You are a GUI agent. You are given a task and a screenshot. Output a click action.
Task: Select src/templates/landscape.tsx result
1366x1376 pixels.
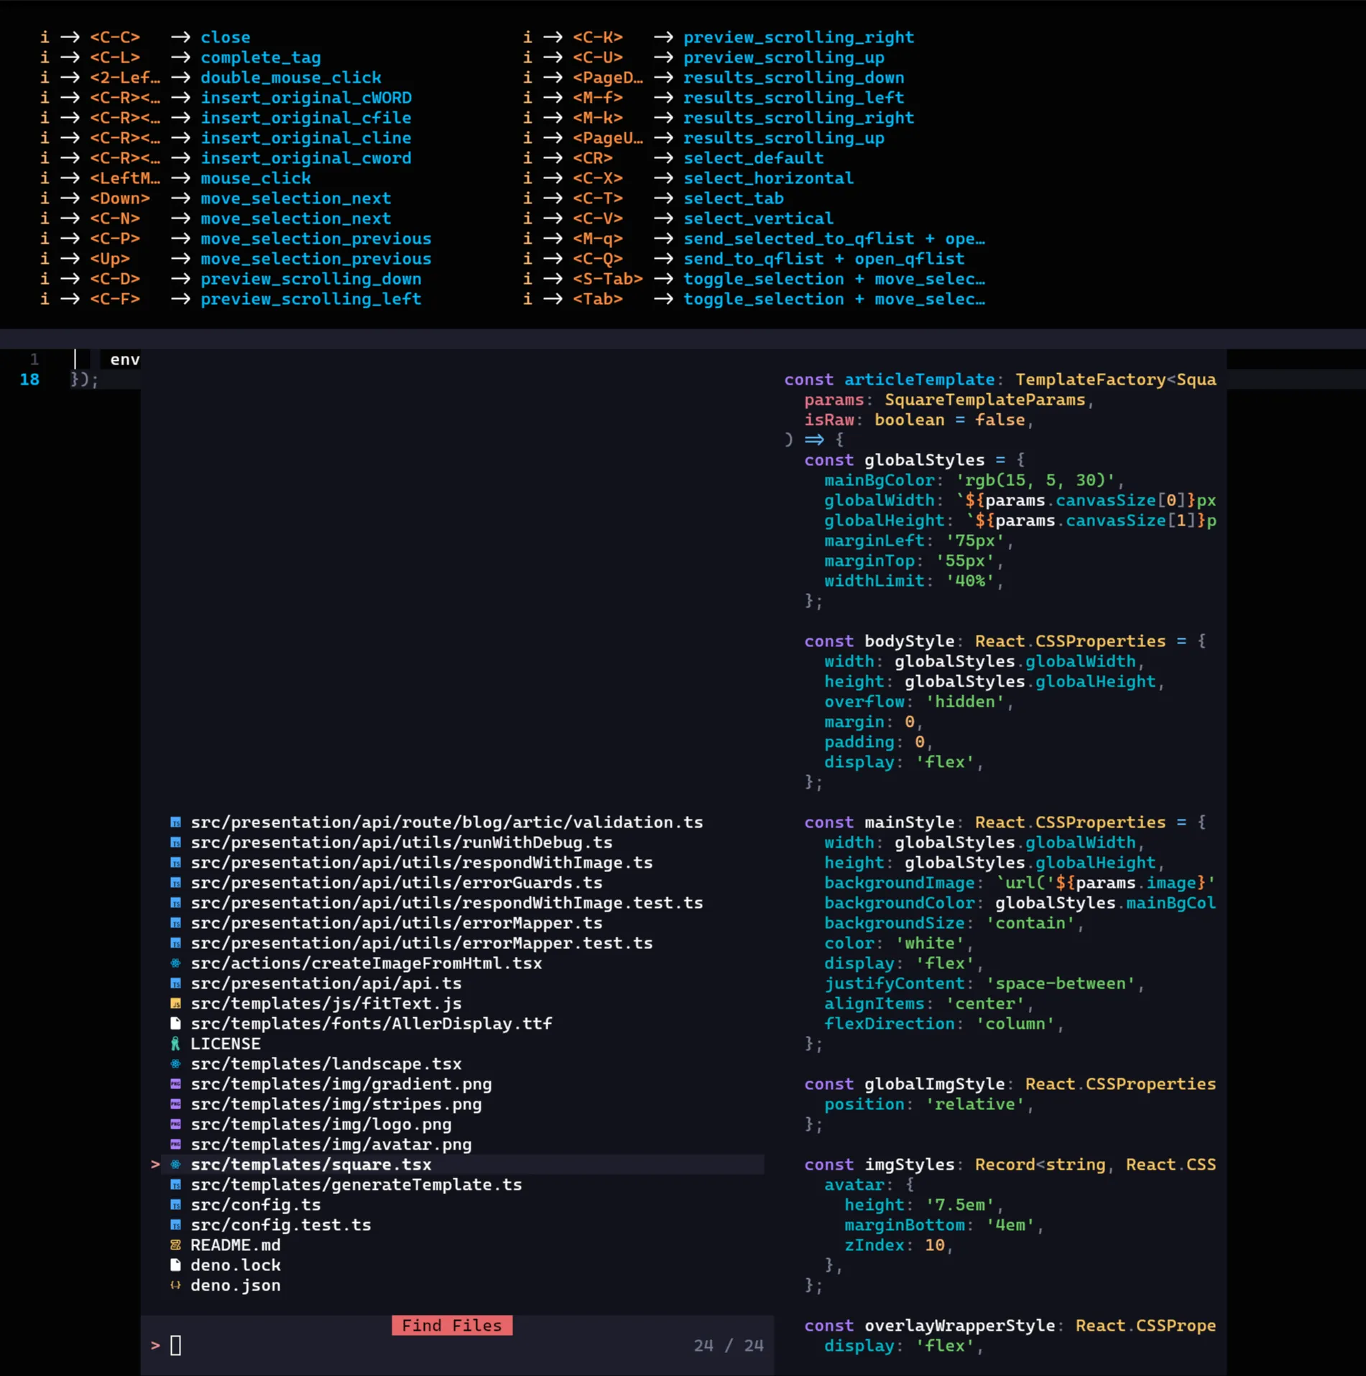pos(326,1064)
